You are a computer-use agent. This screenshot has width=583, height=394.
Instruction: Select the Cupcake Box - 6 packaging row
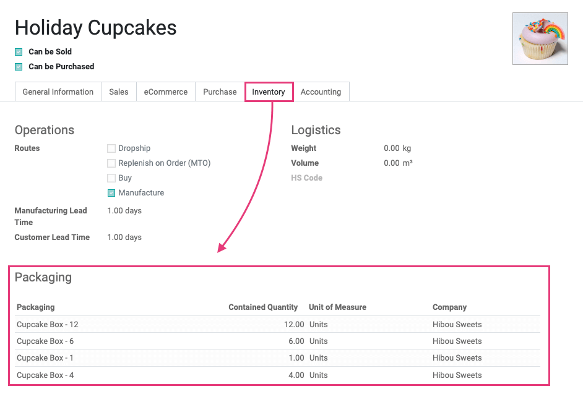(277, 341)
